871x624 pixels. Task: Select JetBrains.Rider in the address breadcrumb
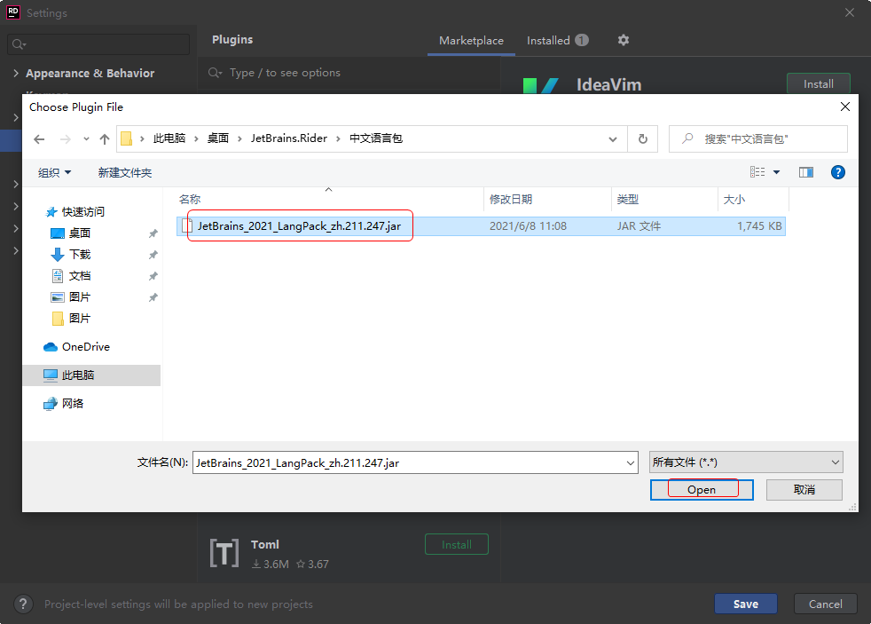(x=289, y=138)
